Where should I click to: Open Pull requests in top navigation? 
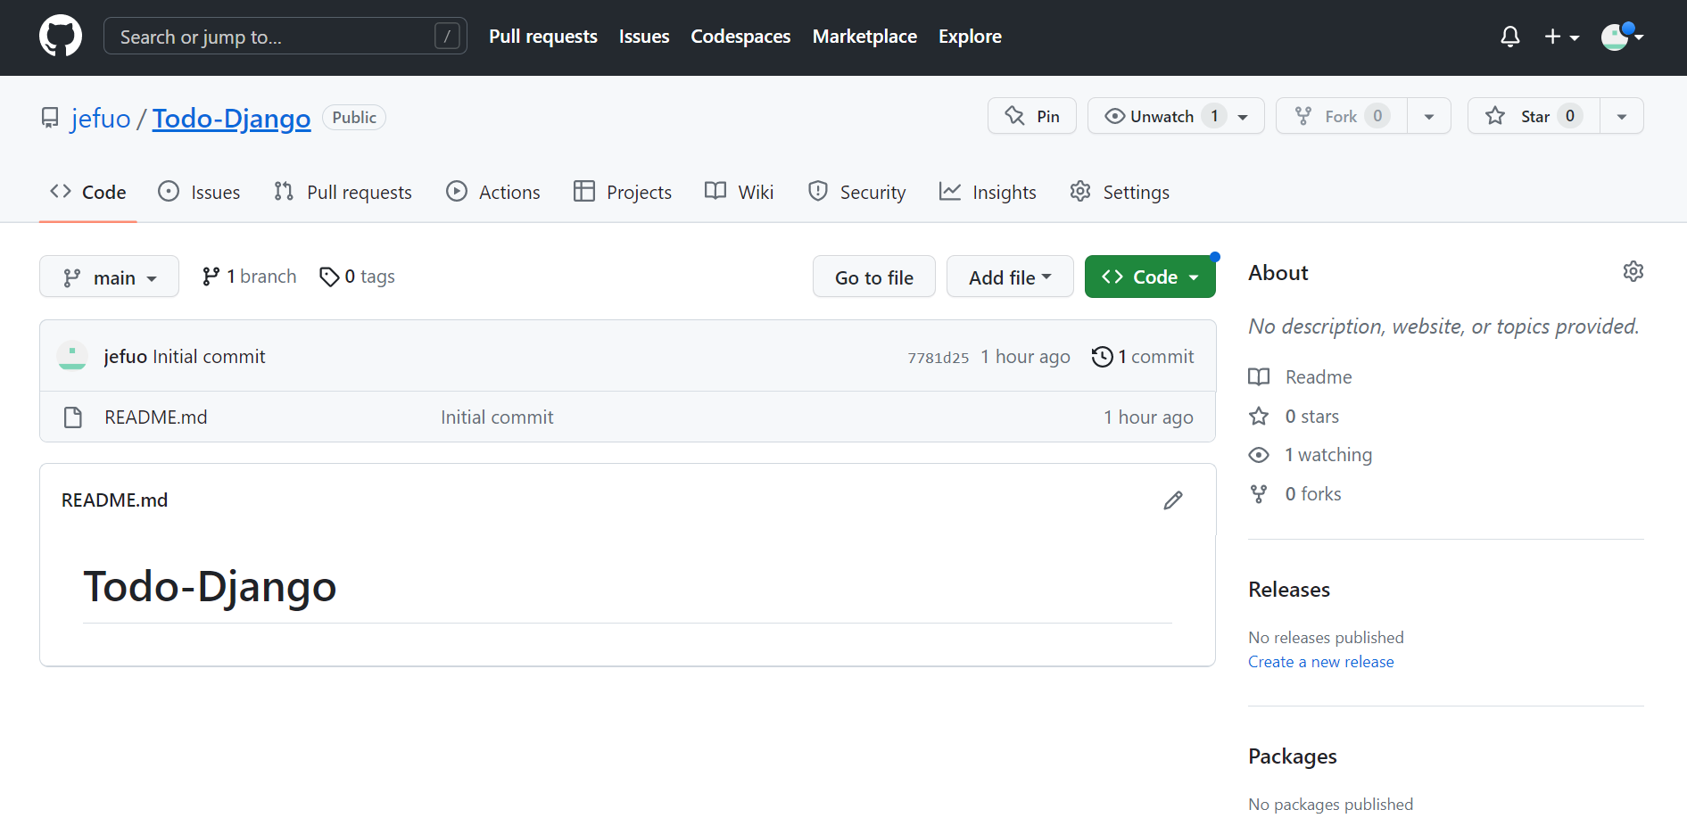click(x=543, y=37)
